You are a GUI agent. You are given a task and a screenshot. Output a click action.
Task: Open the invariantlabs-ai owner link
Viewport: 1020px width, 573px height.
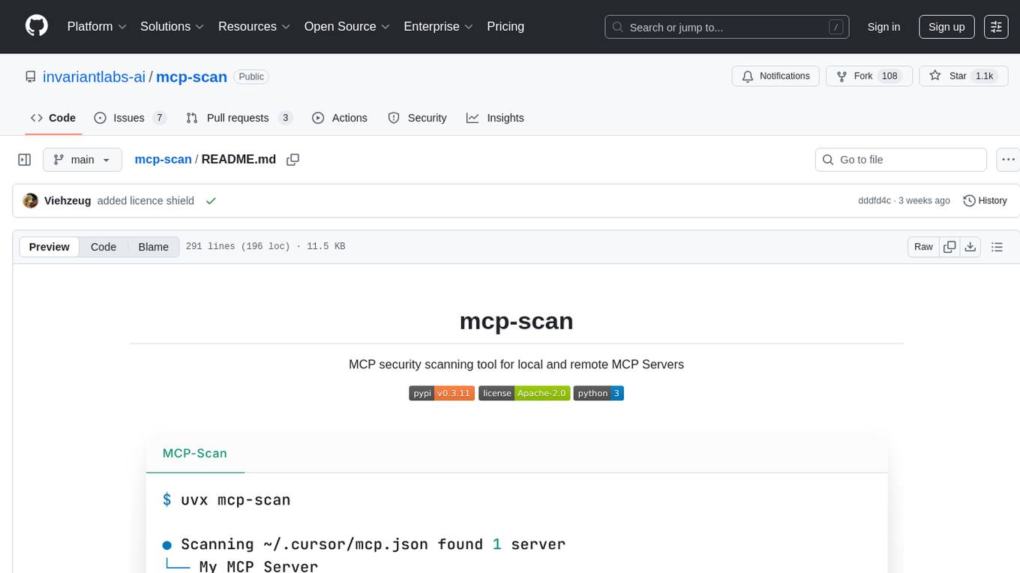(94, 76)
